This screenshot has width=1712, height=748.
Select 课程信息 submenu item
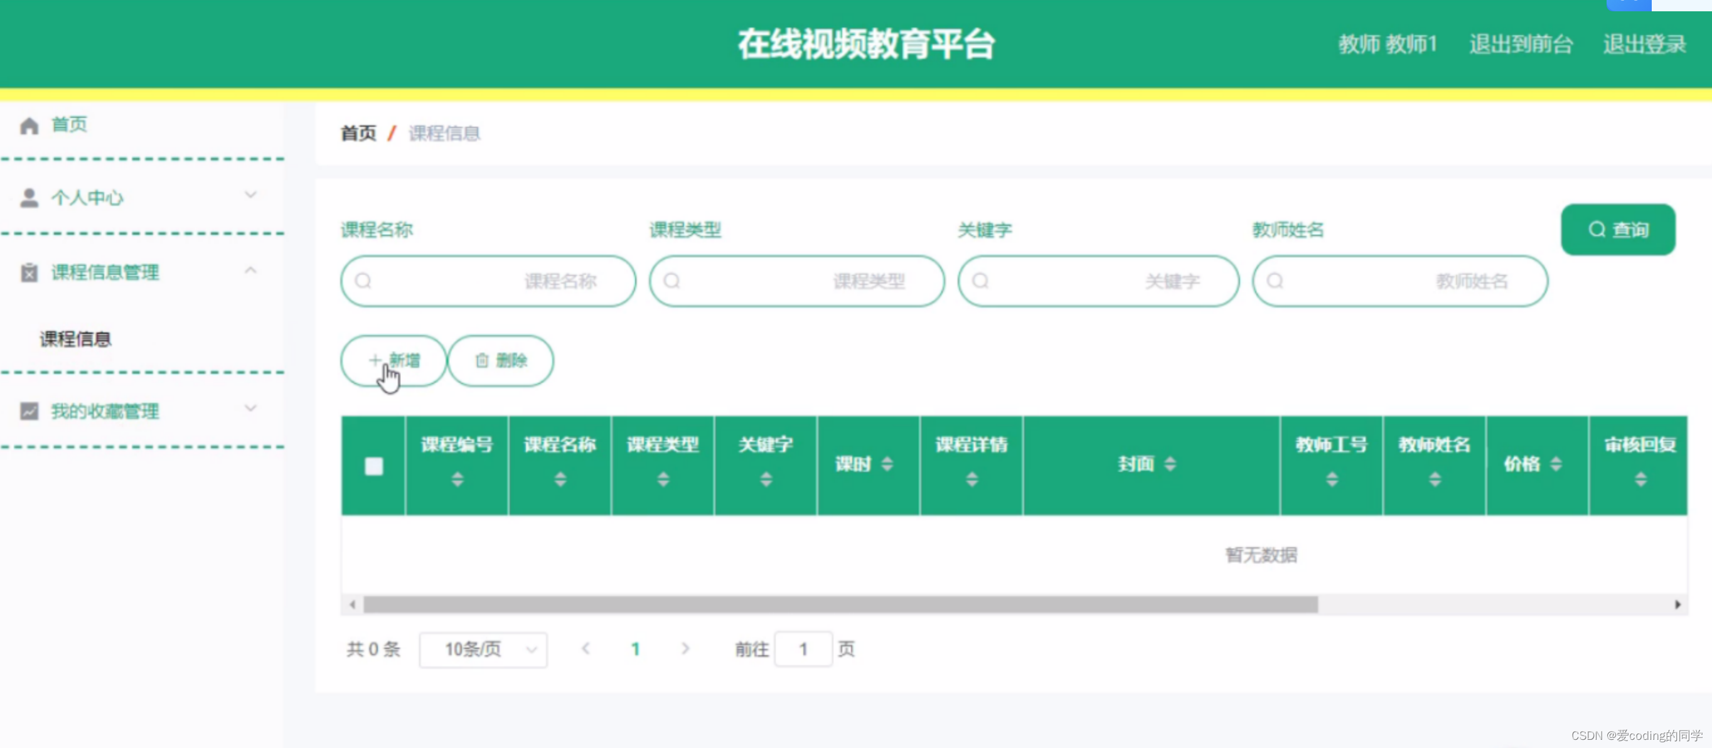point(76,339)
